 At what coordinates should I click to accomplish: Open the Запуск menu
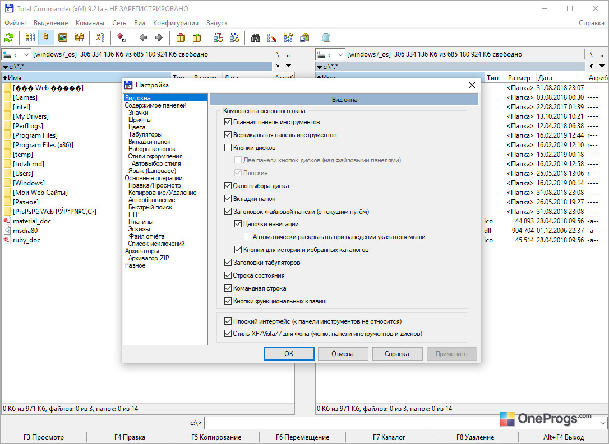pyautogui.click(x=216, y=23)
